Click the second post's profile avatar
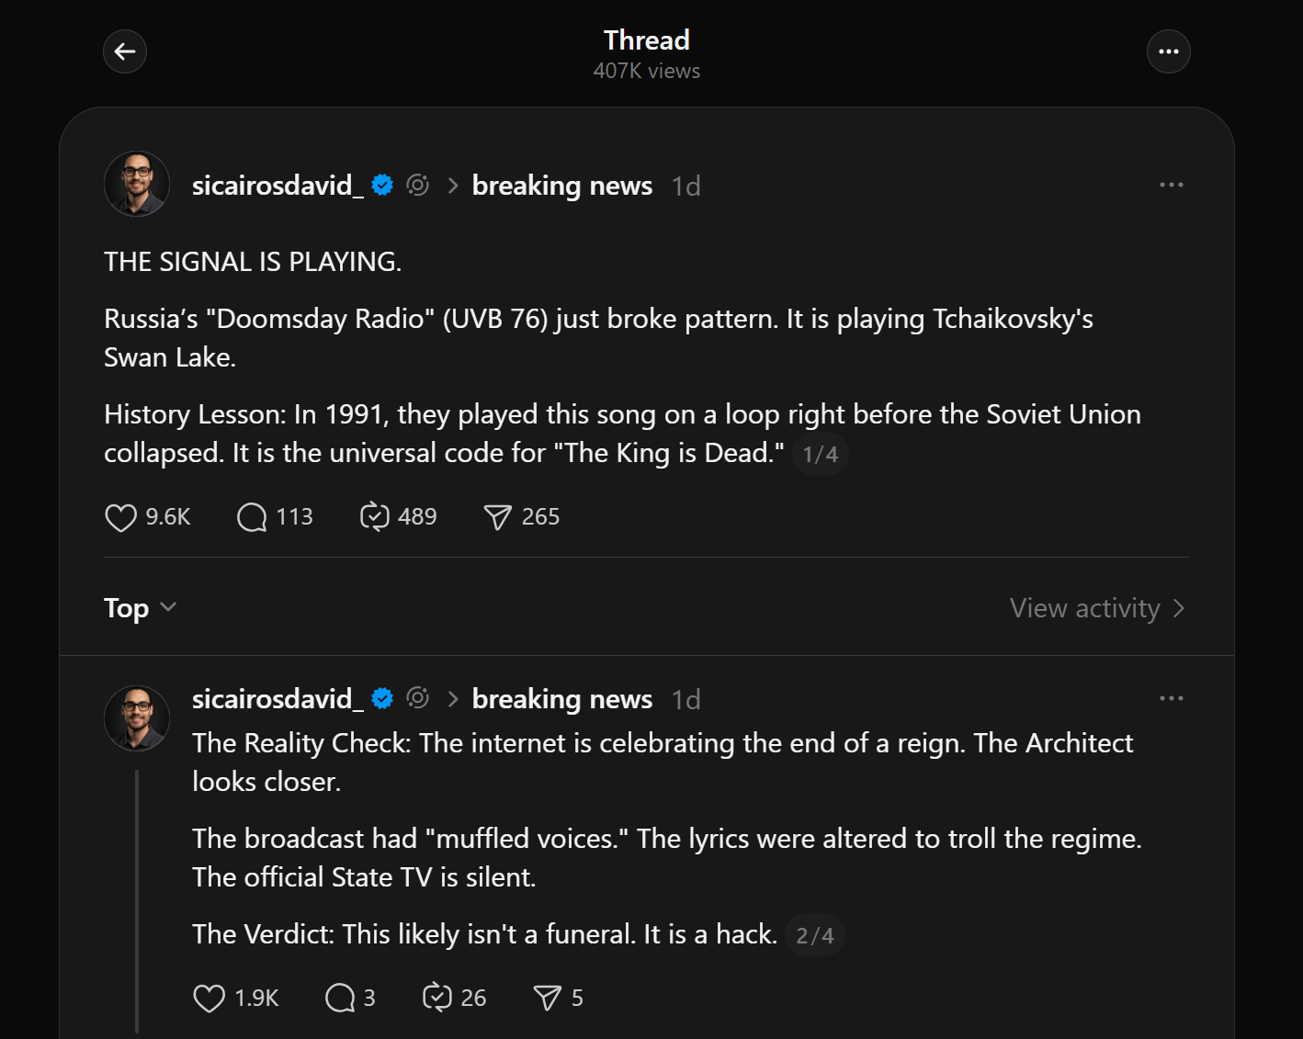Viewport: 1303px width, 1039px height. (x=137, y=717)
